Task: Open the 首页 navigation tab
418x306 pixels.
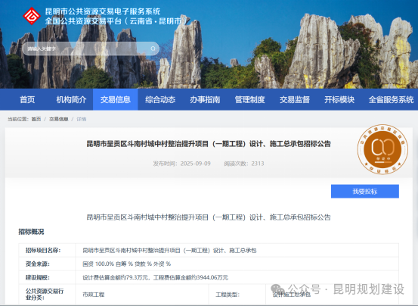Action: [x=27, y=99]
